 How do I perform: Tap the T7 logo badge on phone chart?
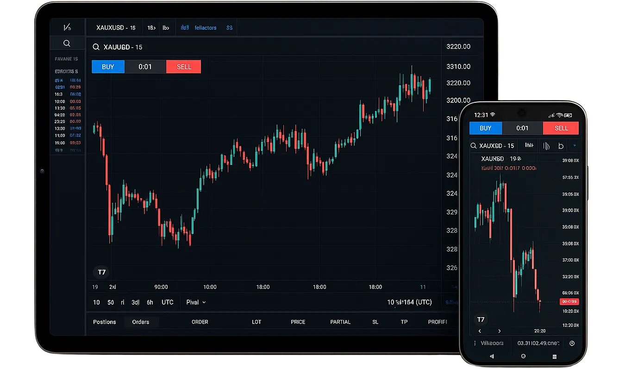[x=481, y=319]
